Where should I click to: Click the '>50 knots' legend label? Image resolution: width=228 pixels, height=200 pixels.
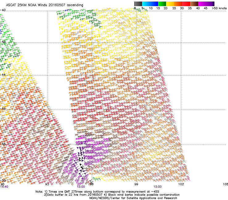(219, 8)
